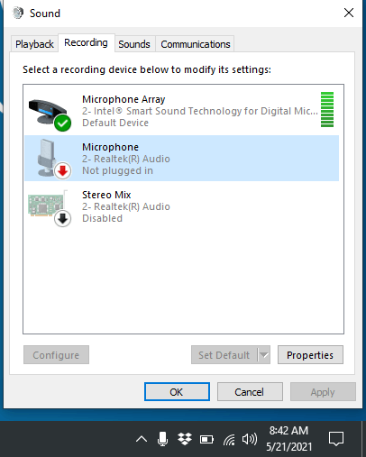Open the Dropbox tray icon
The height and width of the screenshot is (457, 366).
coord(185,439)
